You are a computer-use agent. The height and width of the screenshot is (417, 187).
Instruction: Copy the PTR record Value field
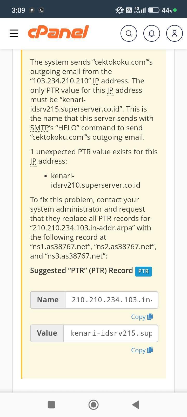click(142, 350)
